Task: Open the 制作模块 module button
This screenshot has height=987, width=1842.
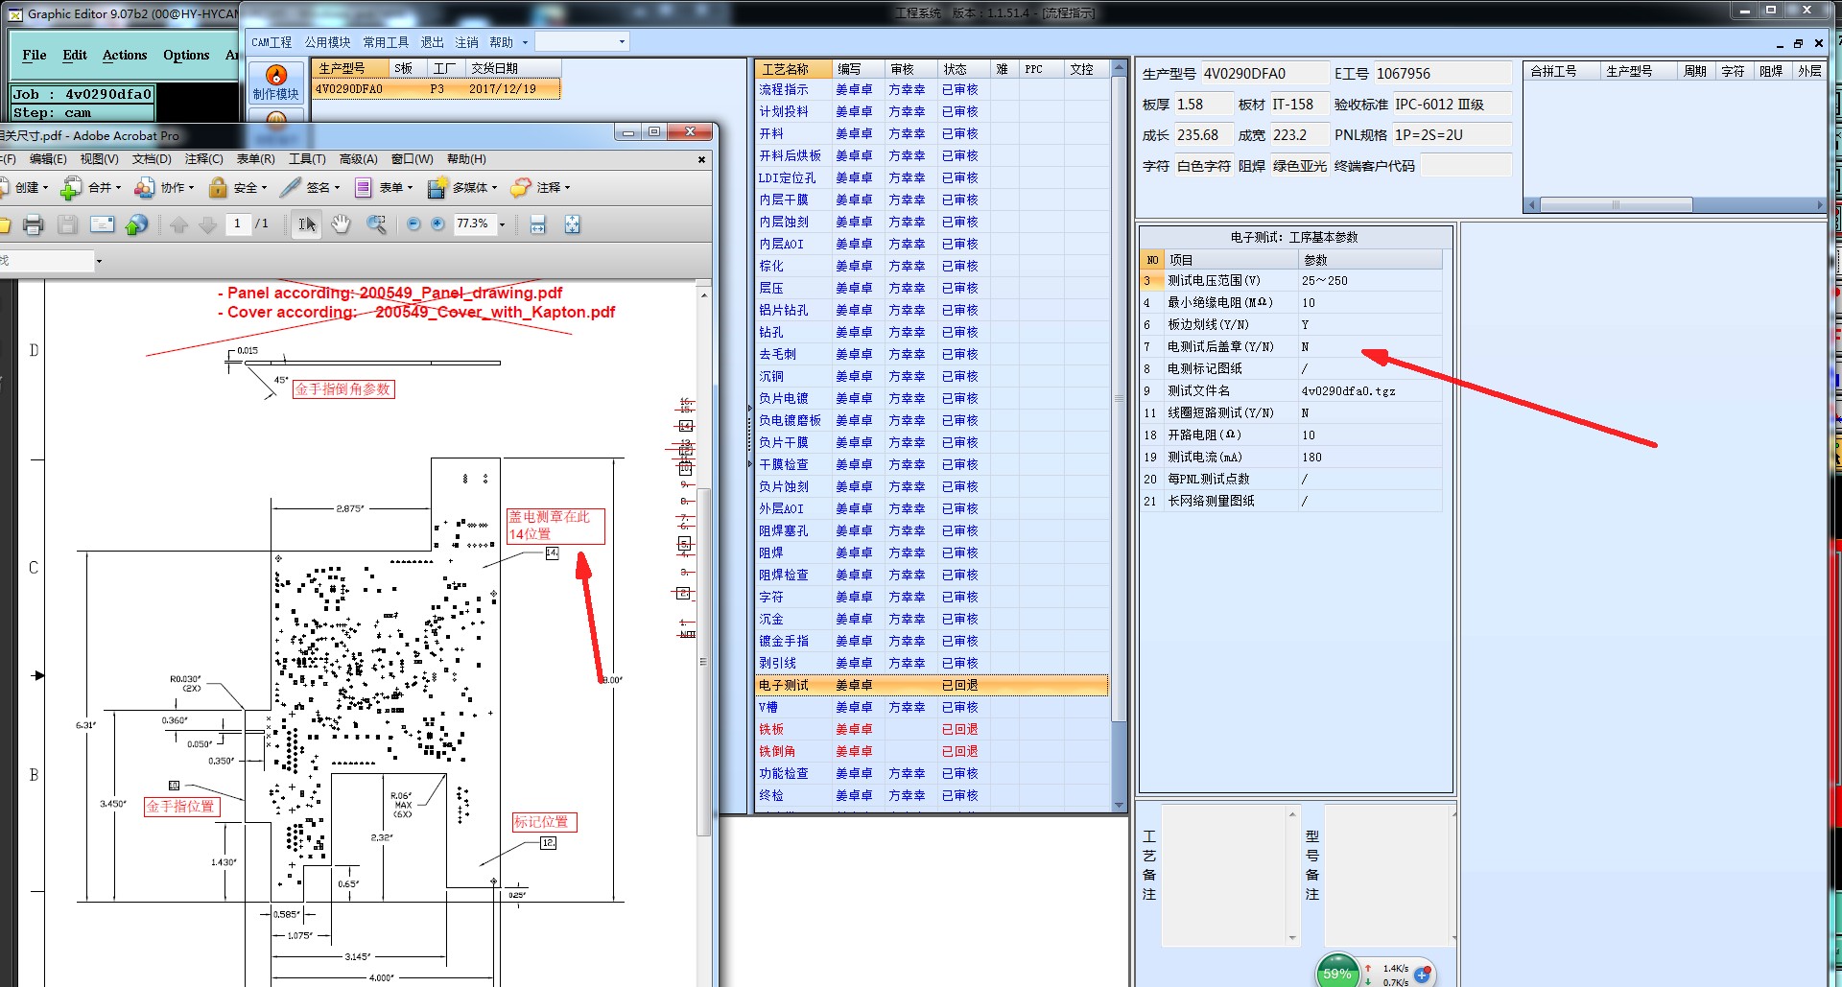Action: (276, 82)
